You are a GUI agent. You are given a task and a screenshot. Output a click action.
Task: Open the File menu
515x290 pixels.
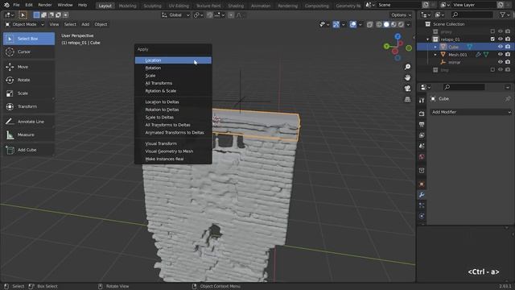tap(16, 5)
